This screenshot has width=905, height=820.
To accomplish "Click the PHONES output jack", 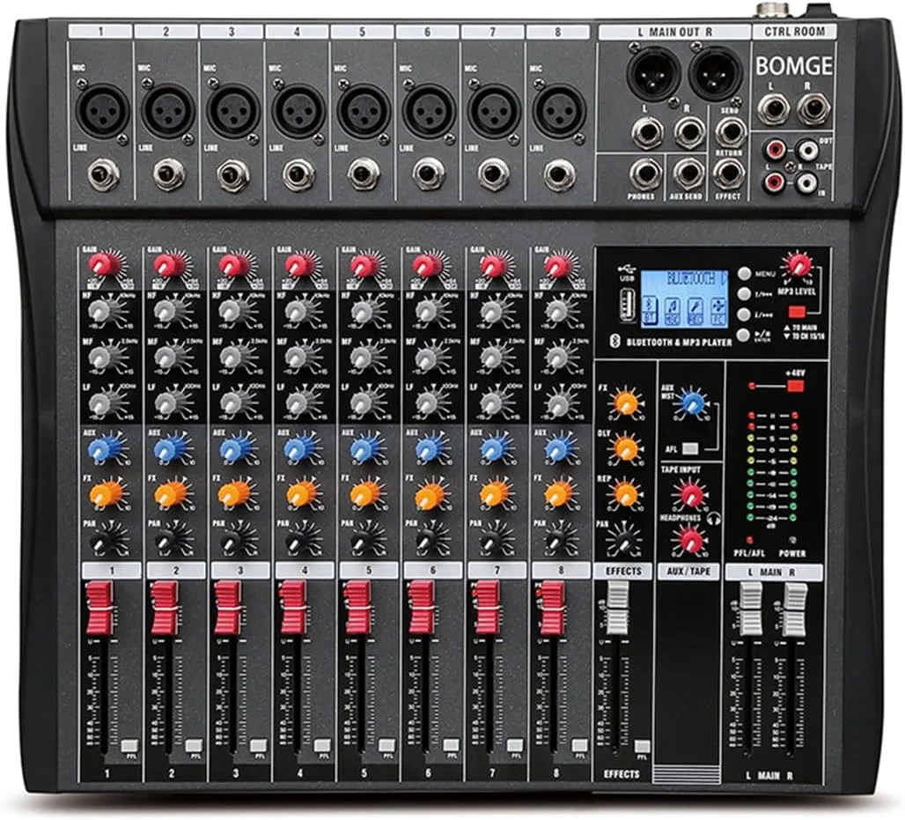I will [644, 174].
